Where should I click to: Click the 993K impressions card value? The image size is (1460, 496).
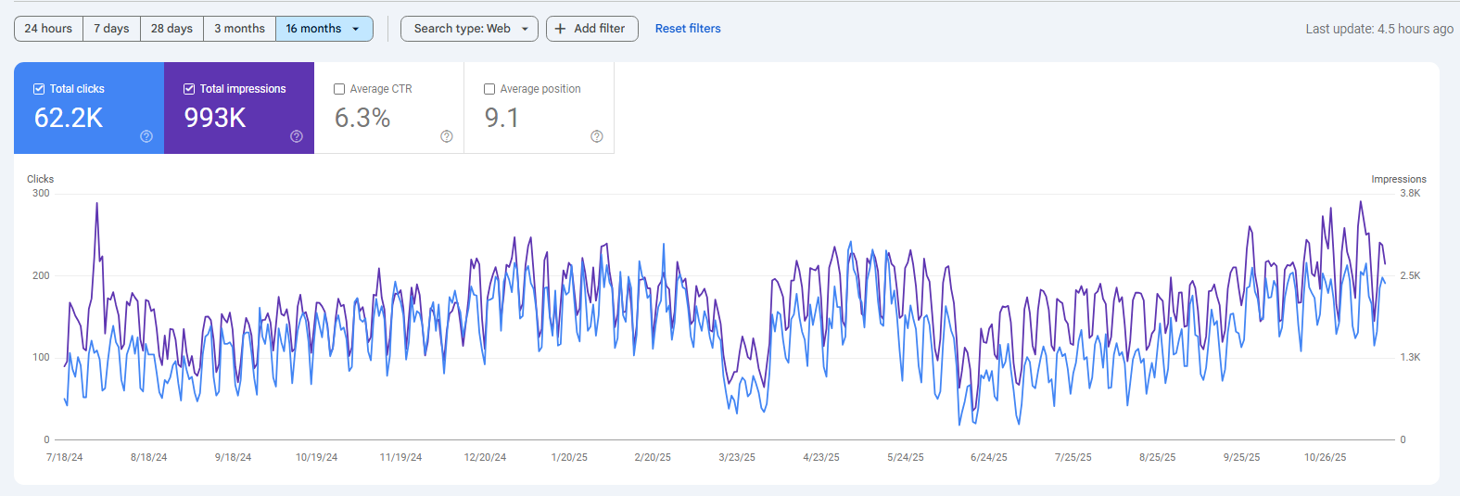(215, 118)
